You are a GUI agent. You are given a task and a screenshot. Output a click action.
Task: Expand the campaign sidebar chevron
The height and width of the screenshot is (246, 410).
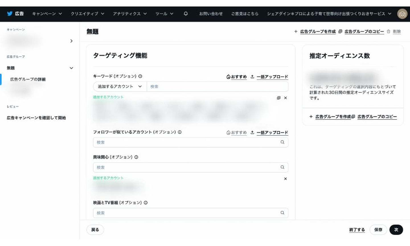click(x=71, y=41)
